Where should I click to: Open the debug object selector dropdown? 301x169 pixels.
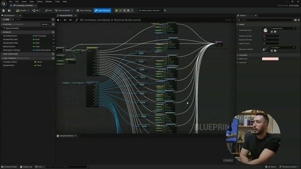pyautogui.click(x=150, y=10)
